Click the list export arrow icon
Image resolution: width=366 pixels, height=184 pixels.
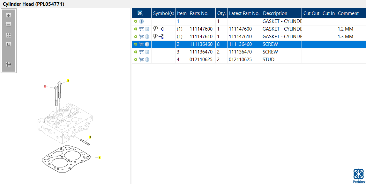click(x=9, y=64)
